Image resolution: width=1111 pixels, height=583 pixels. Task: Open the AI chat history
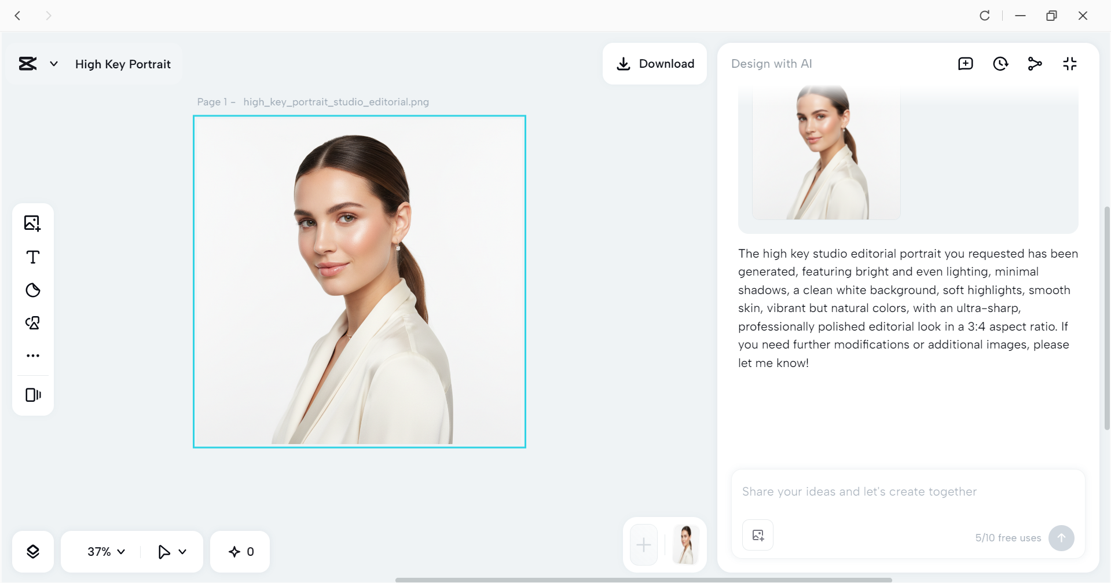(1000, 64)
